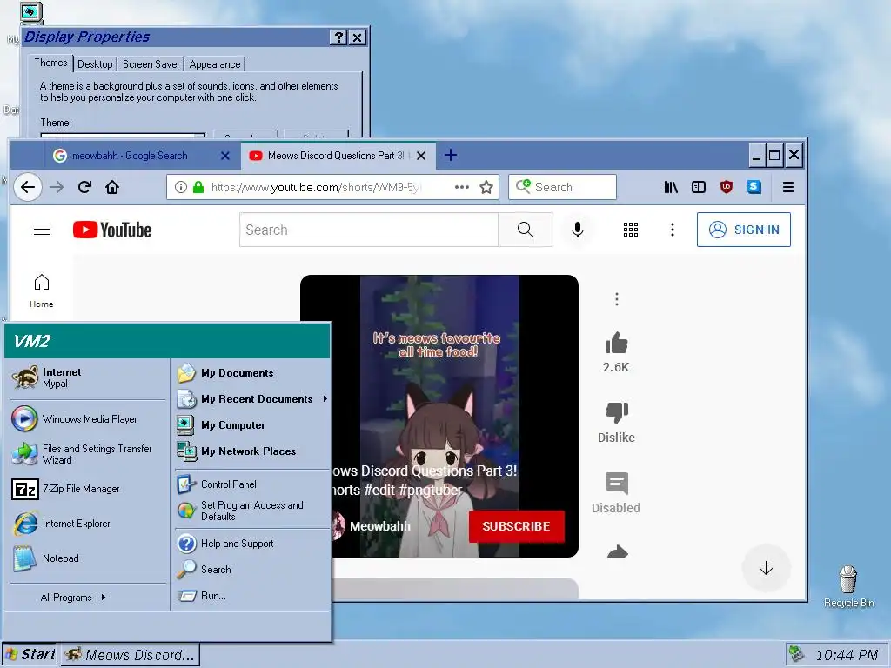
Task: Search by voice with microphone icon
Action: (578, 230)
